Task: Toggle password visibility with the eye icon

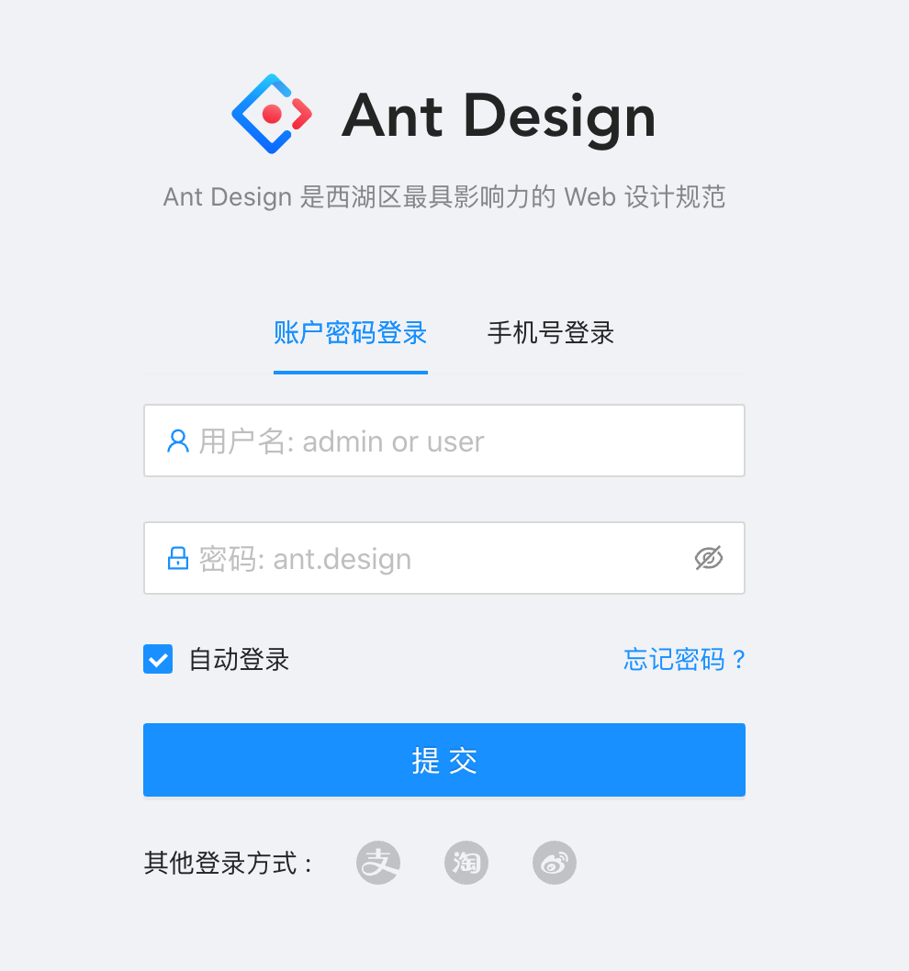Action: [x=709, y=558]
